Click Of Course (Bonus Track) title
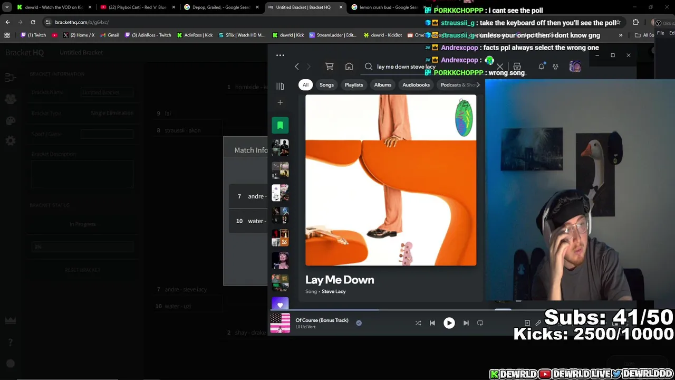675x380 pixels. pyautogui.click(x=322, y=320)
